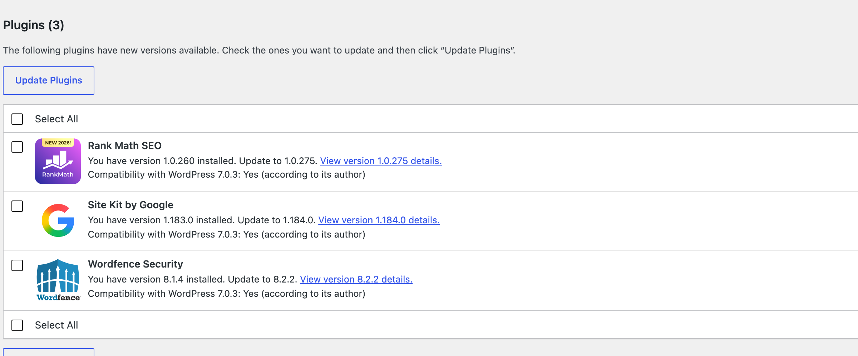
Task: Click the compatibility line under Wordfence Security
Action: (227, 294)
